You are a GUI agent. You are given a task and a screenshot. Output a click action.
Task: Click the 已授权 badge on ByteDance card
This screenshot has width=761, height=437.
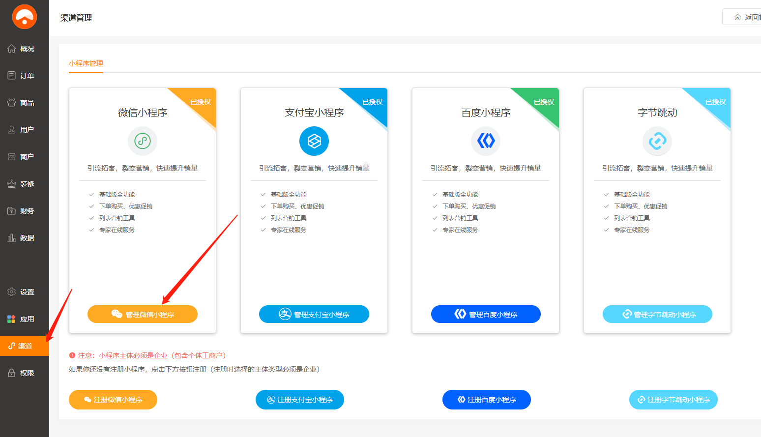coord(715,102)
